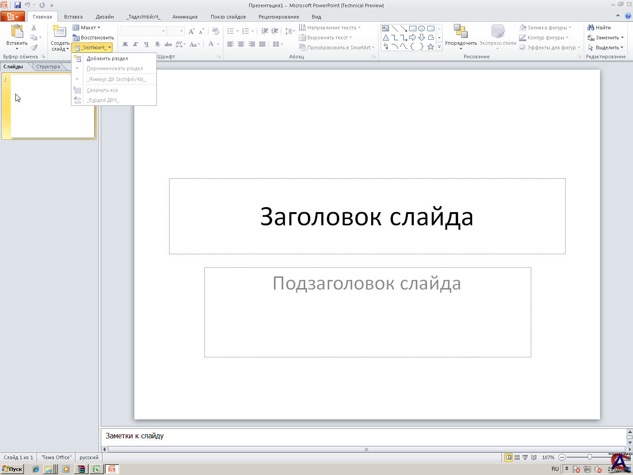633x475 pixels.
Task: Expand the Заменить (Replace) dropdown arrow
Action: [x=622, y=38]
